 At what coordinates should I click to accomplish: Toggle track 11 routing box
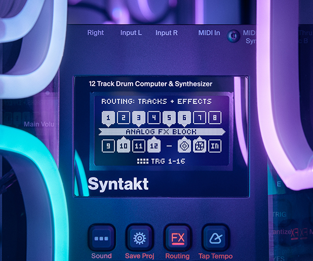(139, 146)
